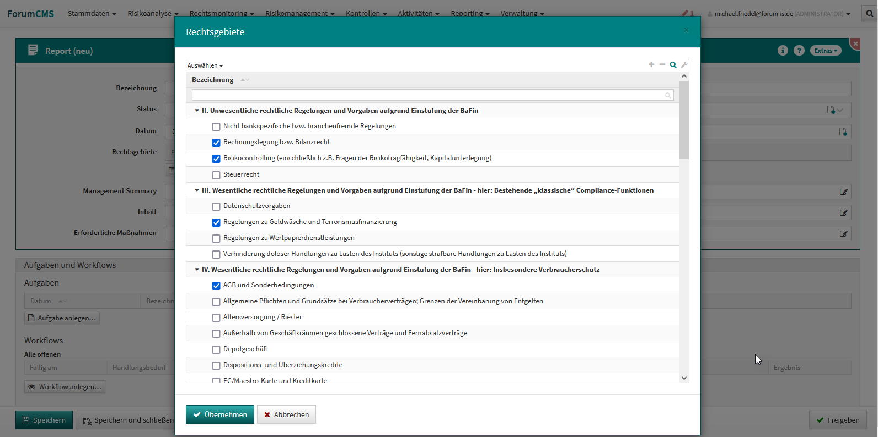Click the Übernehmen button
878x437 pixels.
point(220,414)
